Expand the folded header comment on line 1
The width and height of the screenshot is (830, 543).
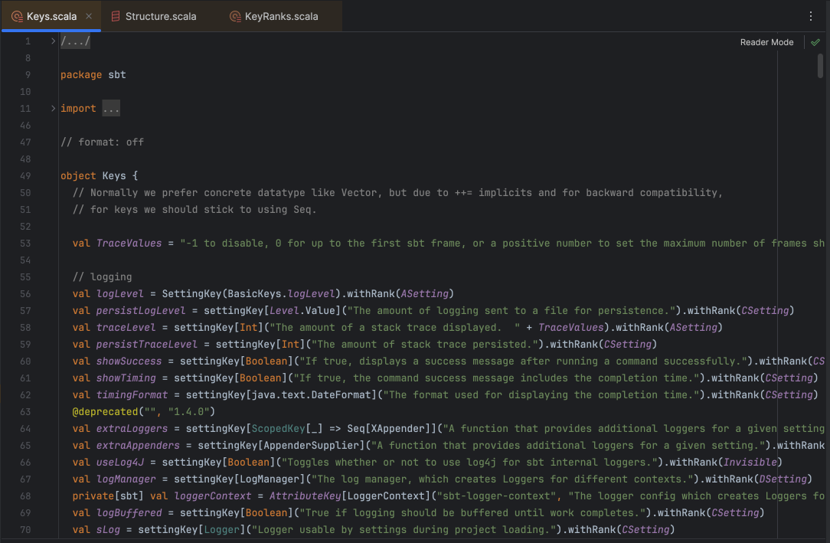53,41
